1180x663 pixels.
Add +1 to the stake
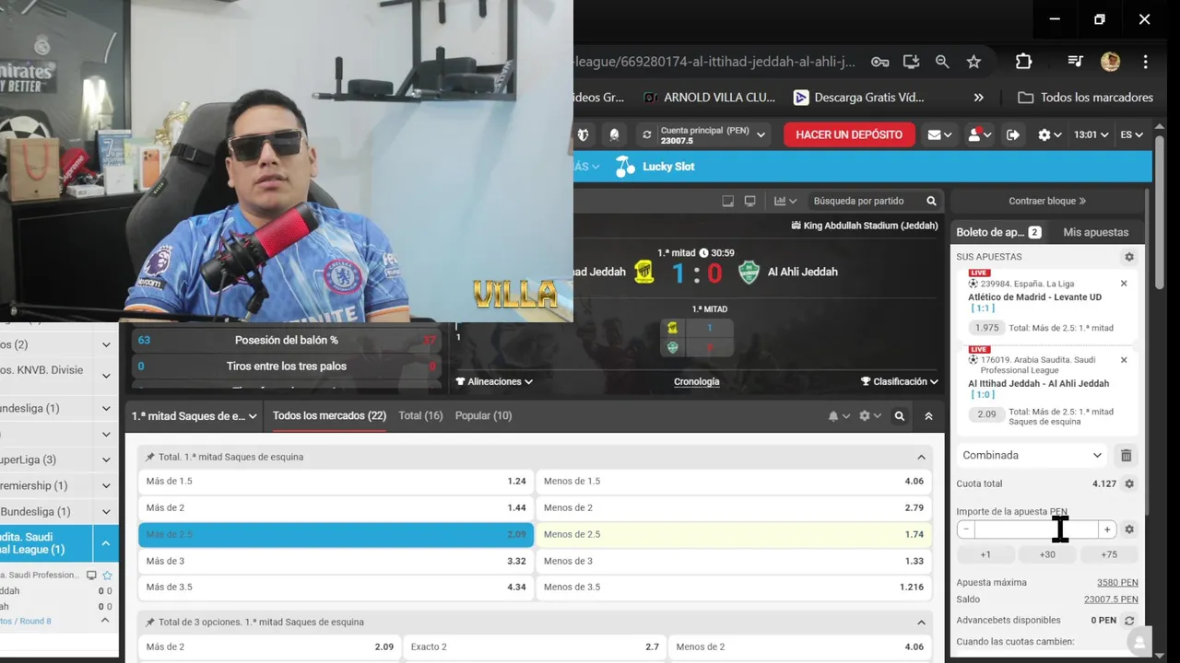tap(985, 554)
